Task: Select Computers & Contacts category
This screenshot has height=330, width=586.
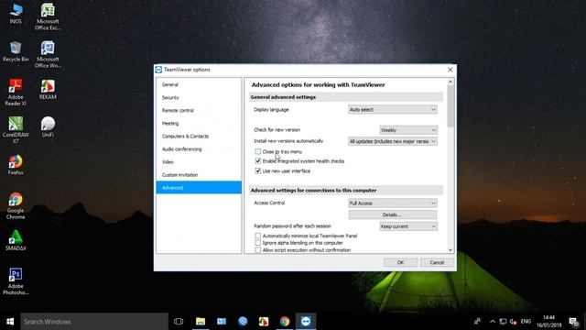Action: 199,137
